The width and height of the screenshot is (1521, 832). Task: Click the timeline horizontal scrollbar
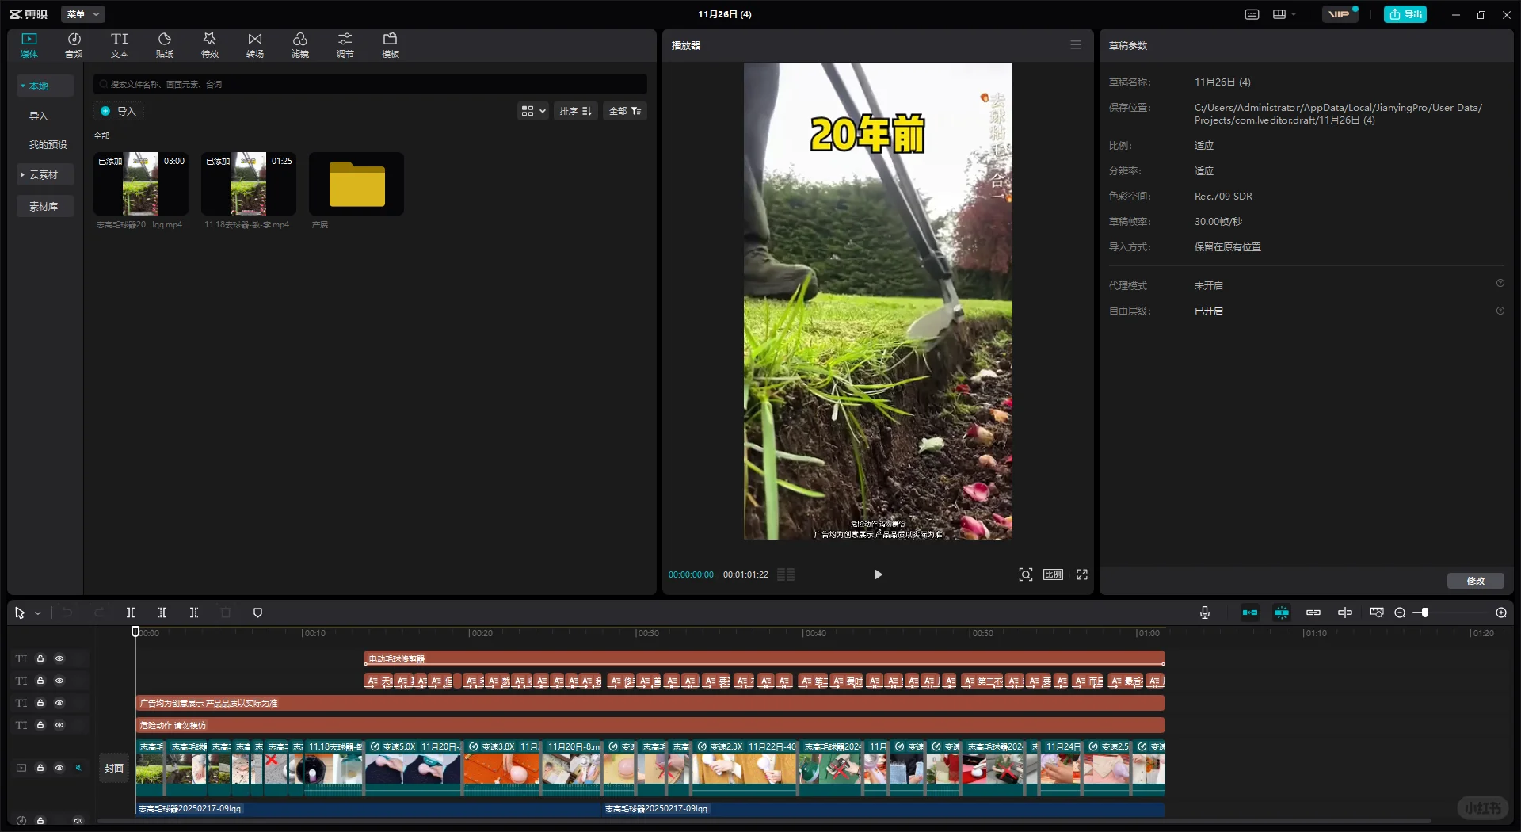(x=764, y=821)
